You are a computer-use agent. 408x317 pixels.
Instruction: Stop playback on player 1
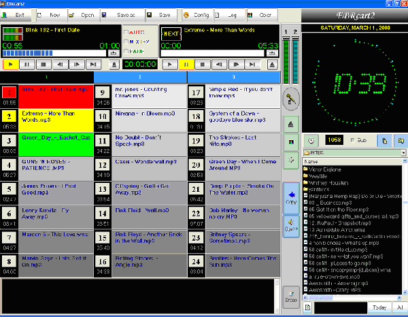[43, 64]
